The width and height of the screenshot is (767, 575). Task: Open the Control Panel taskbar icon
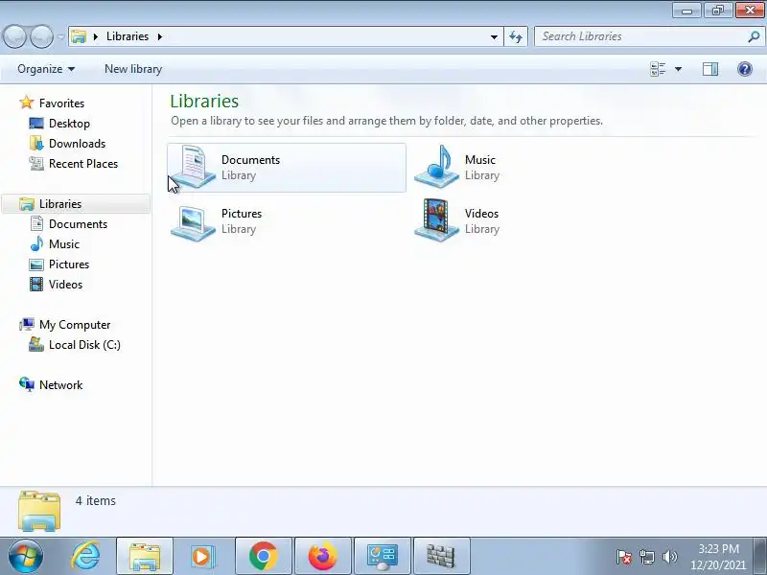tap(382, 556)
